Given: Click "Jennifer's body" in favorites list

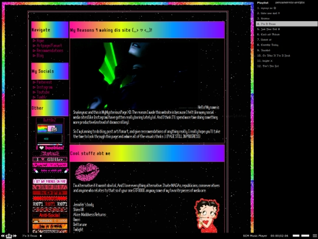Looking at the screenshot, I should tap(84, 205).
